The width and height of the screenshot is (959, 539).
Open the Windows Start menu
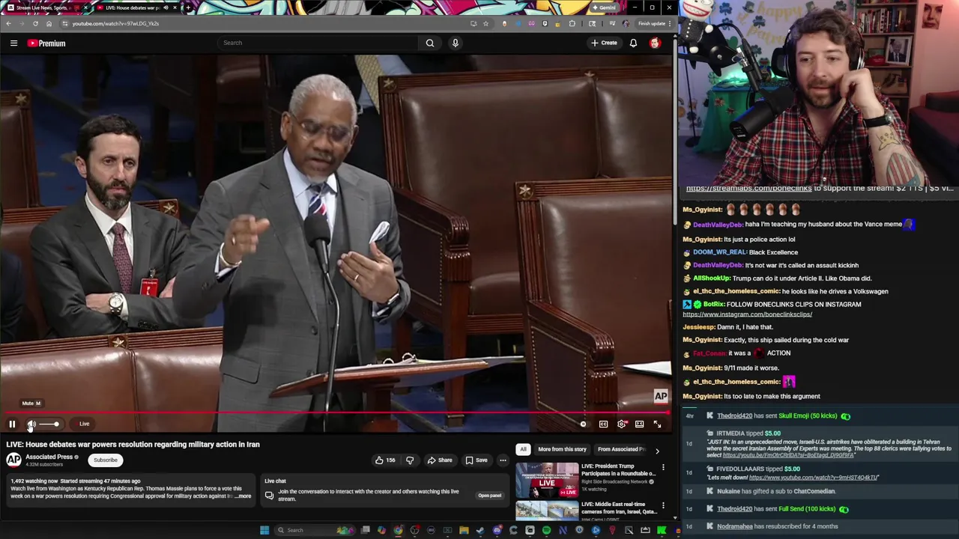point(264,530)
